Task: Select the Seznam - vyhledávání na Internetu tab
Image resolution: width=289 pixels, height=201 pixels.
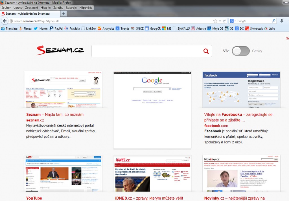Action: pos(30,14)
